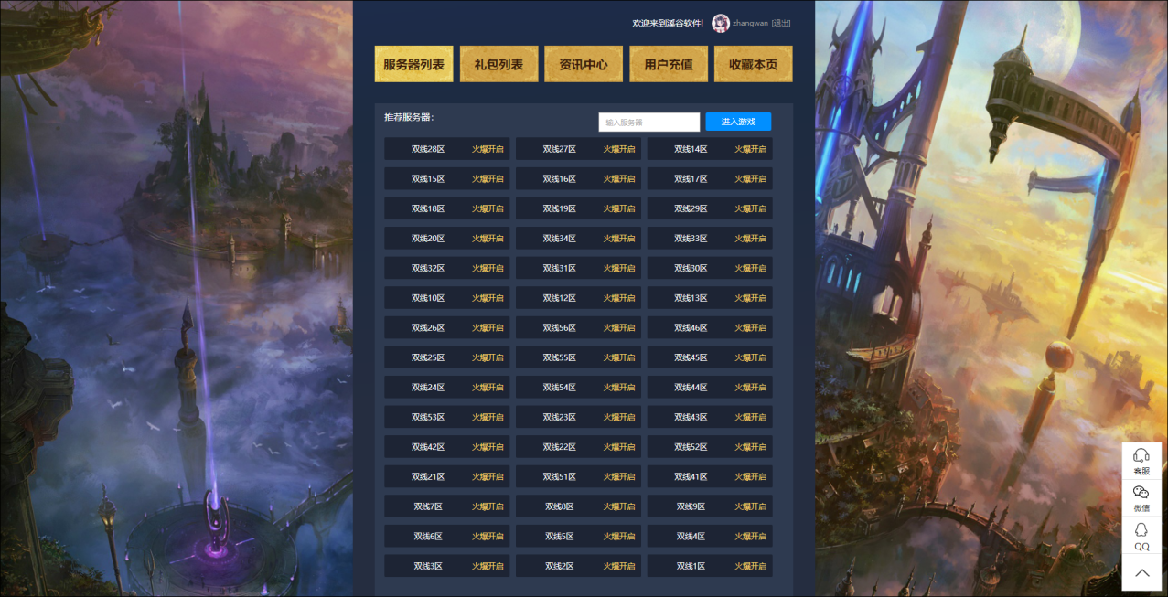This screenshot has height=597, width=1168.
Task: Open server 双线27区
Action: tap(578, 149)
